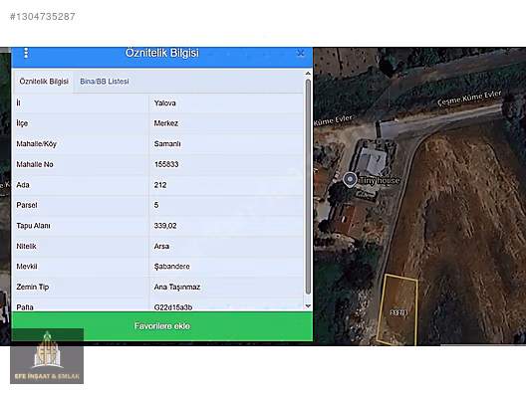
Task: Select the Öznitelik Bilgisi tab
Action: pyautogui.click(x=44, y=82)
